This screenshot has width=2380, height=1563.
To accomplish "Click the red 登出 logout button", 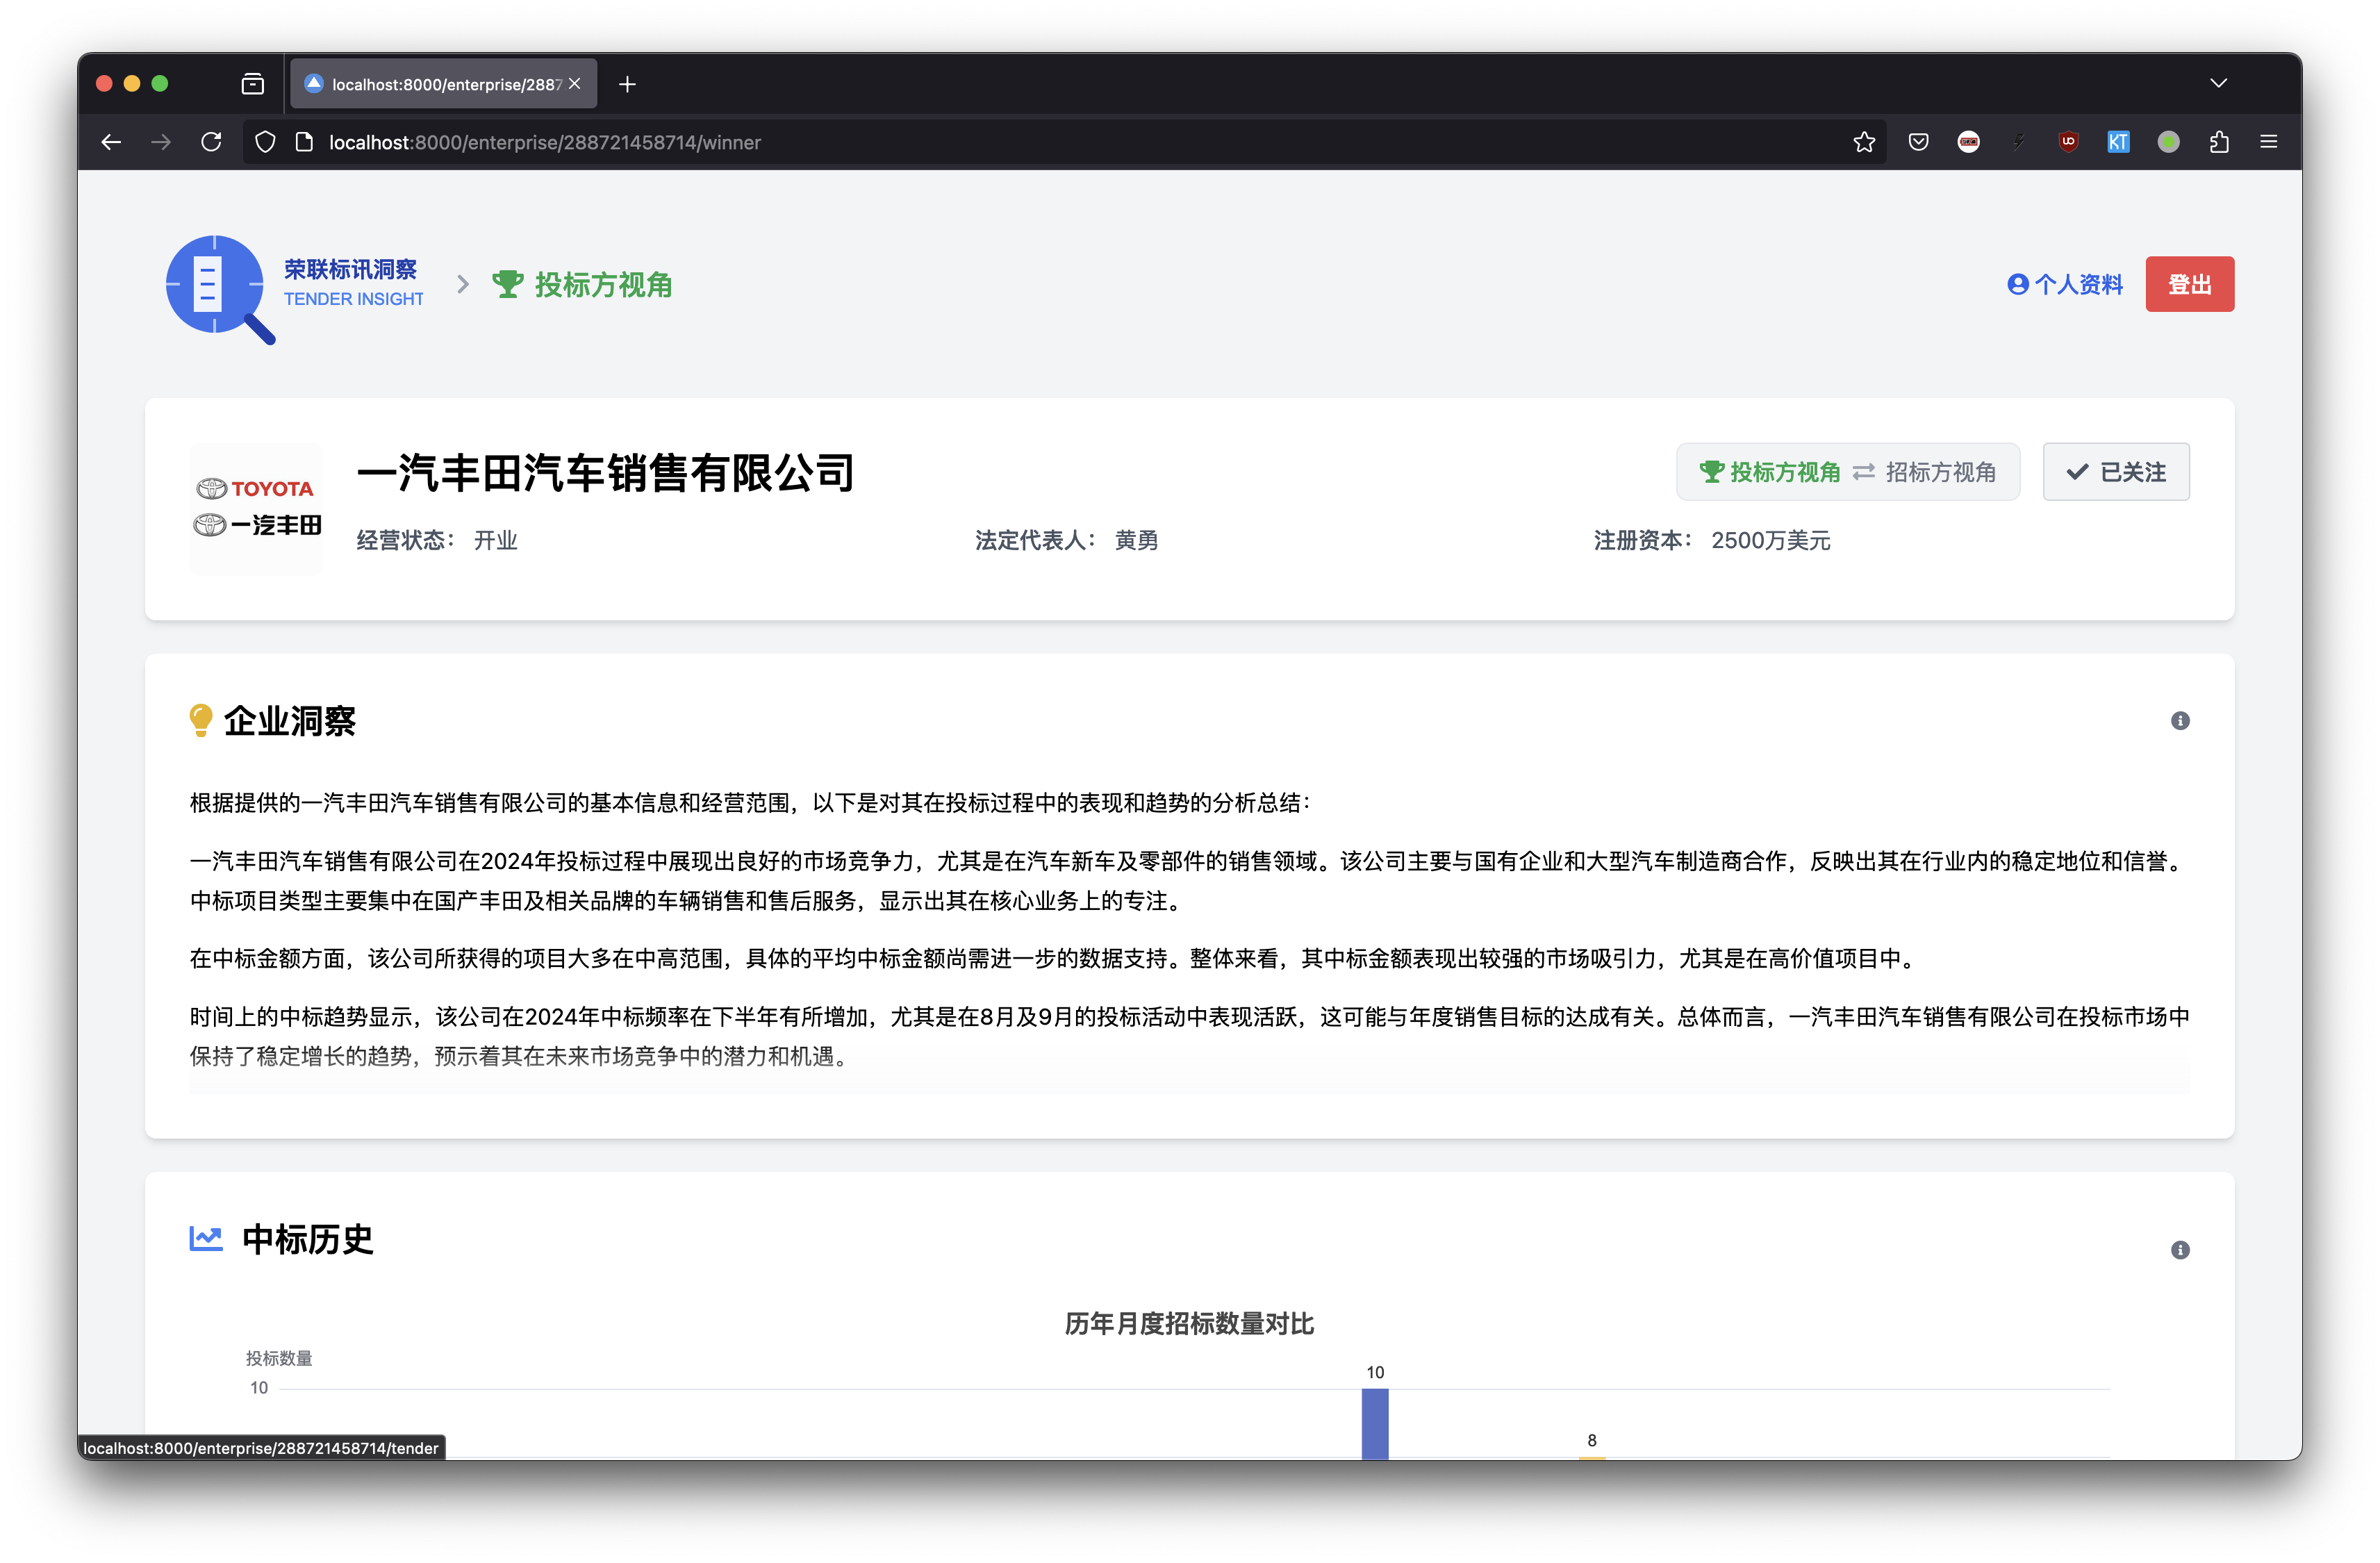I will tap(2189, 284).
